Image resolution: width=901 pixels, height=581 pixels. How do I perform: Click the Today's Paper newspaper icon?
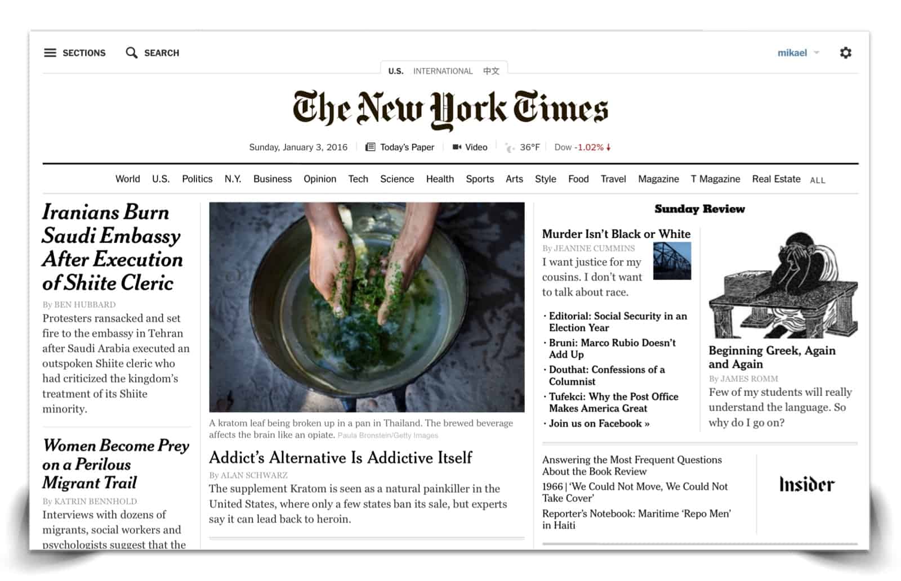click(x=370, y=147)
